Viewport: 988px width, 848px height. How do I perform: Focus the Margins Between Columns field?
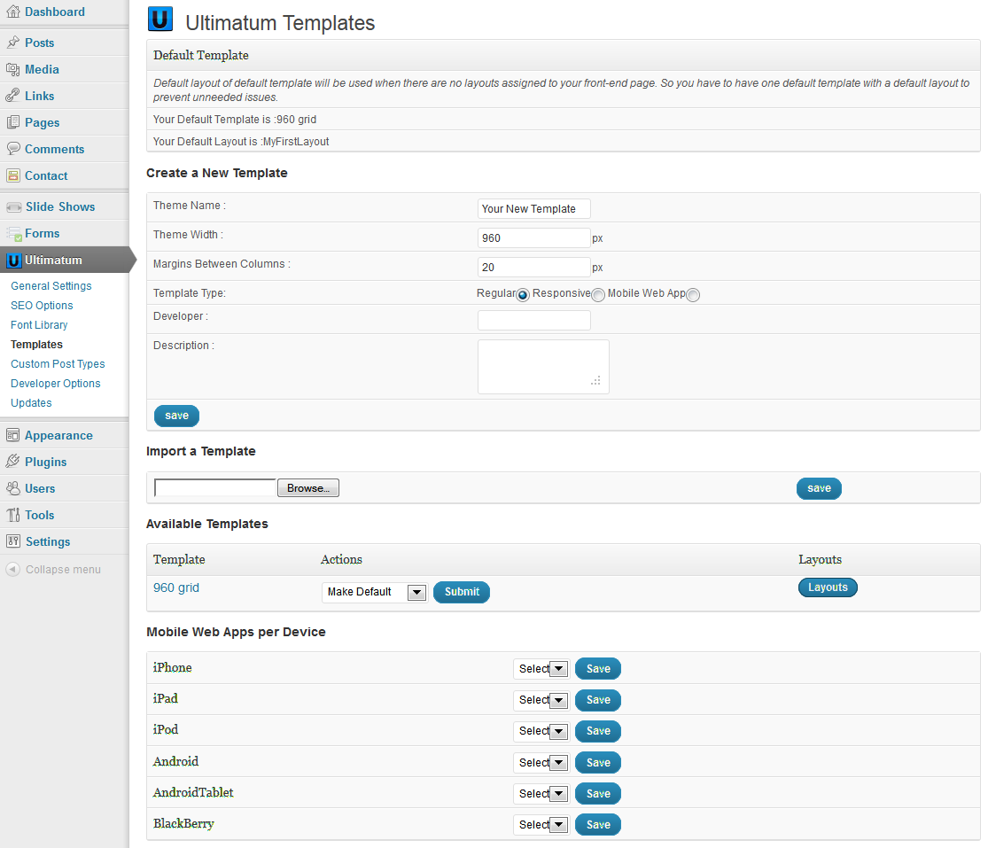pos(533,267)
